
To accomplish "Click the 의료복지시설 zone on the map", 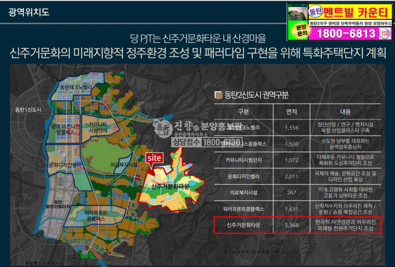I will [123, 165].
